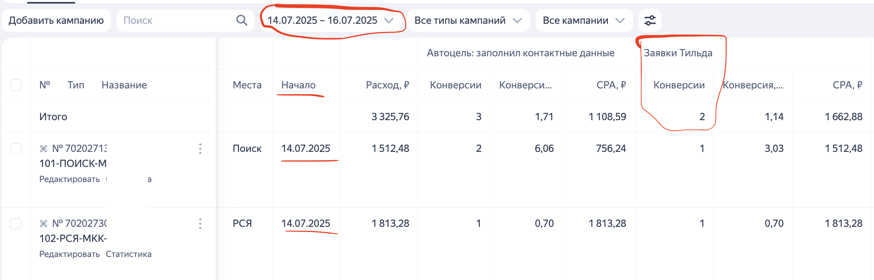The height and width of the screenshot is (280, 874).
Task: Open 'Статистика' link for campaign 102-РСЯ
Action: tap(128, 254)
